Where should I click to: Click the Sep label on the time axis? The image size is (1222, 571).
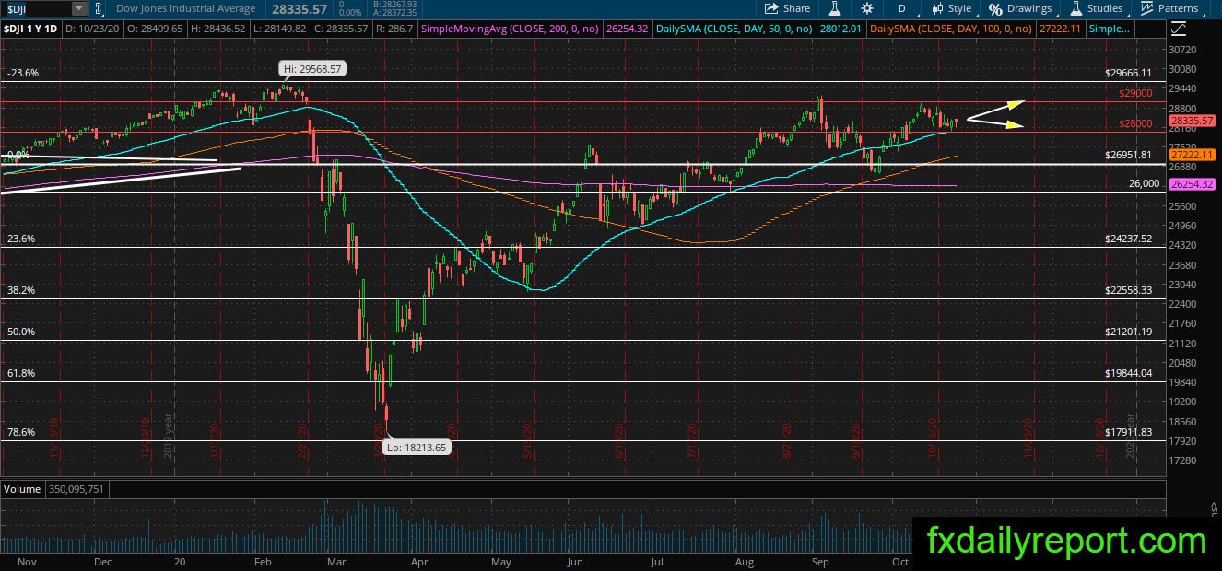(x=822, y=561)
